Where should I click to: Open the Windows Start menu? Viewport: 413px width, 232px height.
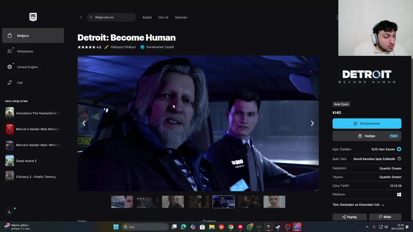pos(116,227)
